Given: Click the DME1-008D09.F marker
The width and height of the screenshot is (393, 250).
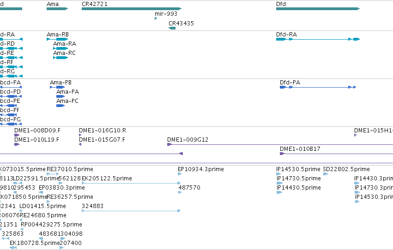Looking at the screenshot, I should point(17,136).
